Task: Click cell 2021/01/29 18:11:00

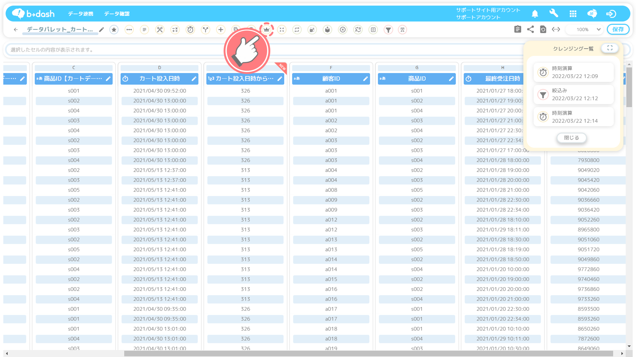Action: 502,230
